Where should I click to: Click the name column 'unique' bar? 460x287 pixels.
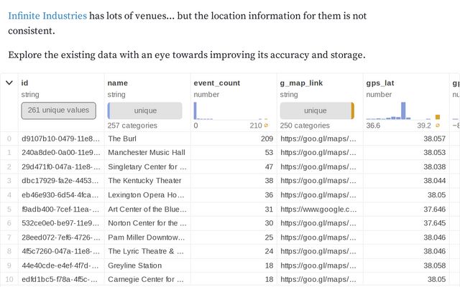pos(144,111)
